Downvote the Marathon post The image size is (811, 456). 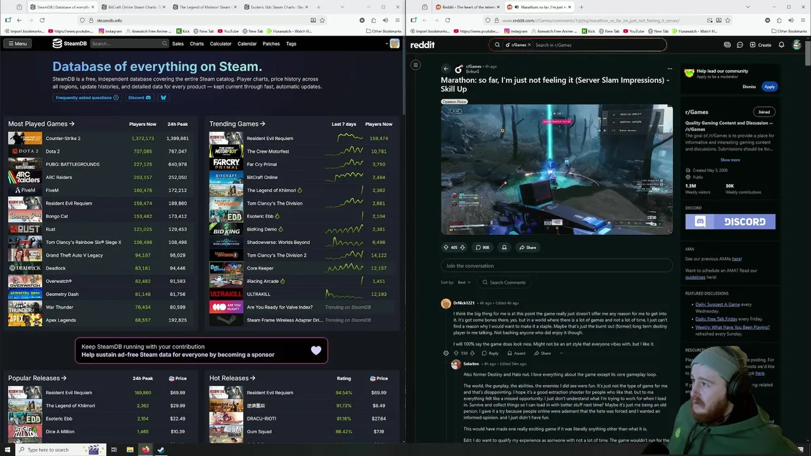coord(463,248)
